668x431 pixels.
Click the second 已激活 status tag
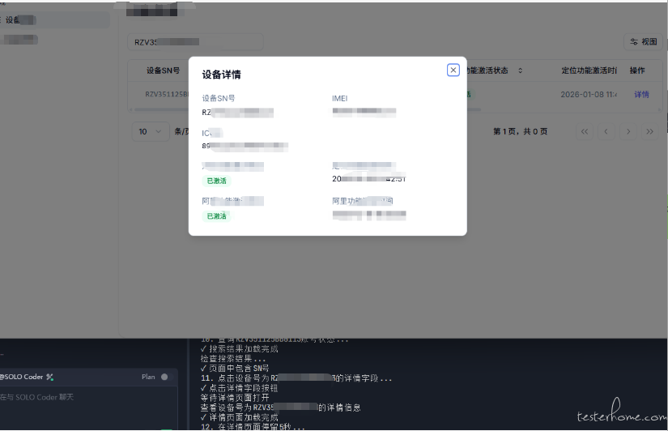[x=216, y=216]
